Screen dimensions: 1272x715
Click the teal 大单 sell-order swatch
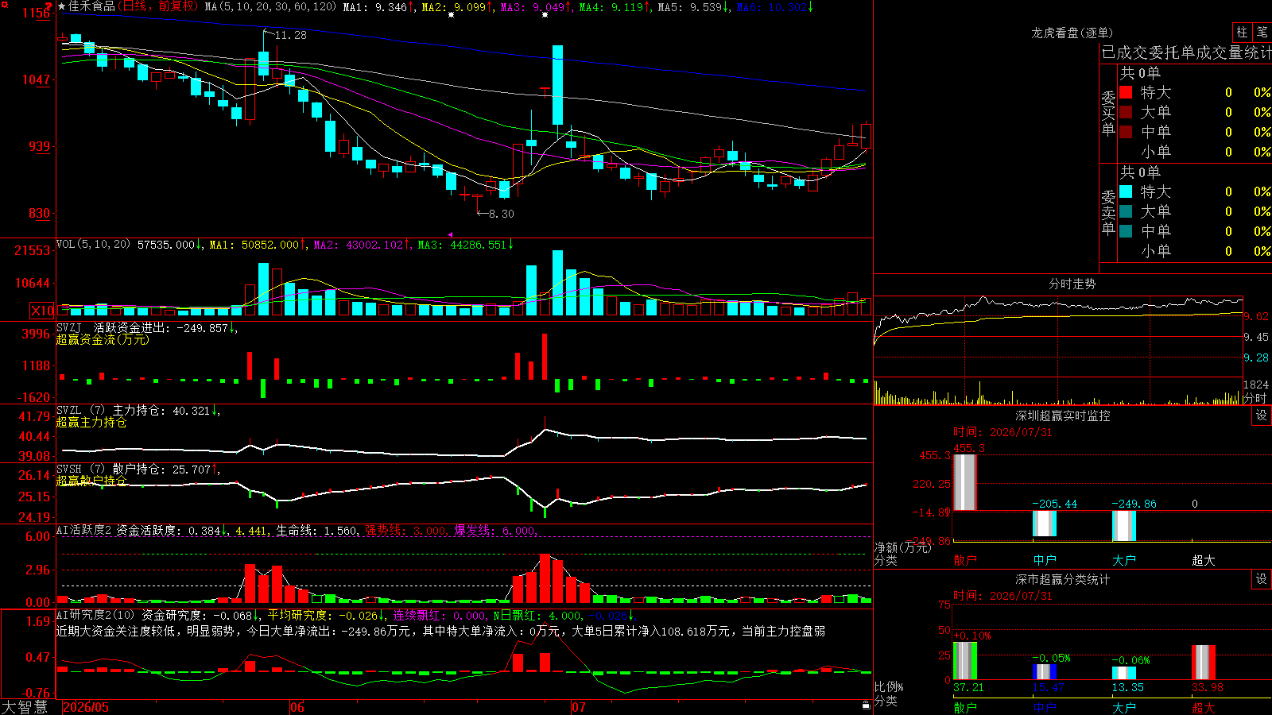[x=1126, y=211]
